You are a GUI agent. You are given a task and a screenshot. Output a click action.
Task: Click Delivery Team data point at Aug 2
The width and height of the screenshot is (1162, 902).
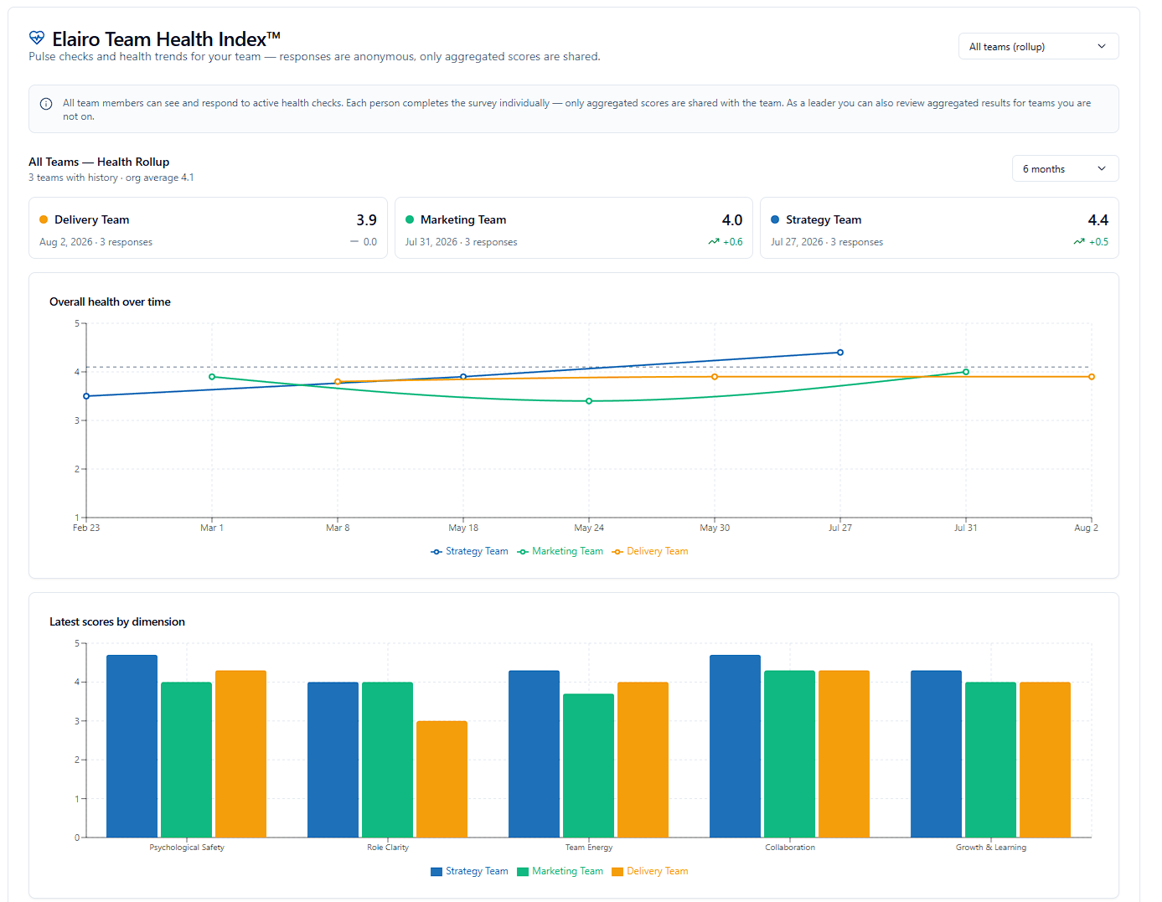coord(1092,377)
